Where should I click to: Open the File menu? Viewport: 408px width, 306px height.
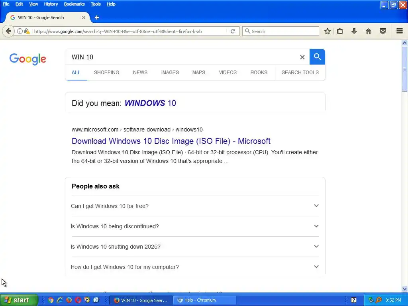click(x=6, y=4)
